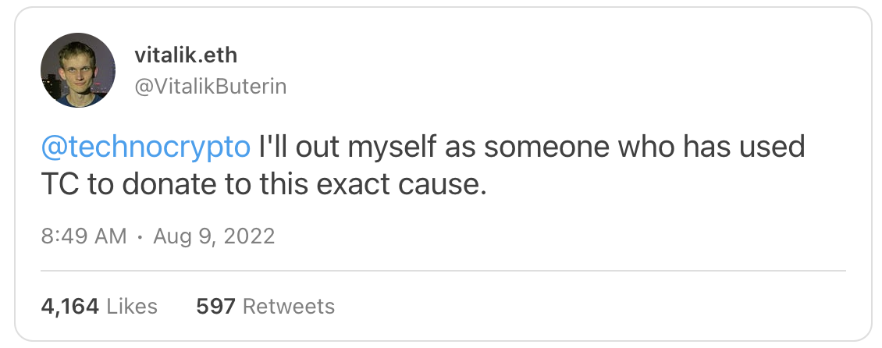Viewport: 882px width, 348px height.
Task: Click the word "TC" in the tweet
Action: (x=59, y=185)
